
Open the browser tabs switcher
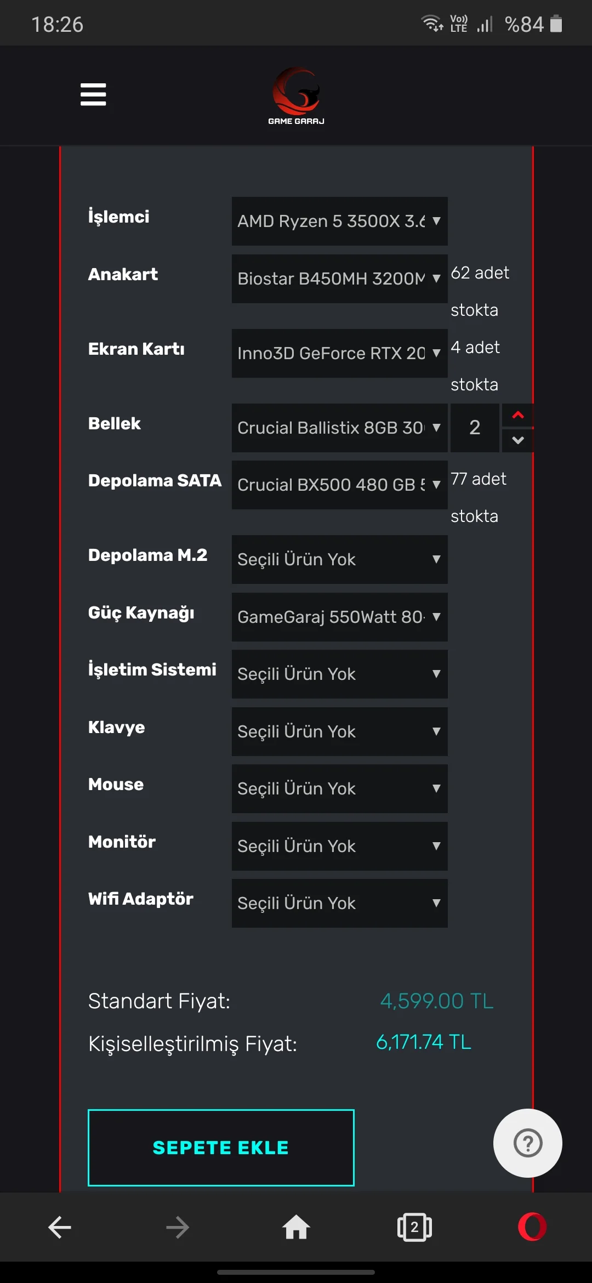414,1227
